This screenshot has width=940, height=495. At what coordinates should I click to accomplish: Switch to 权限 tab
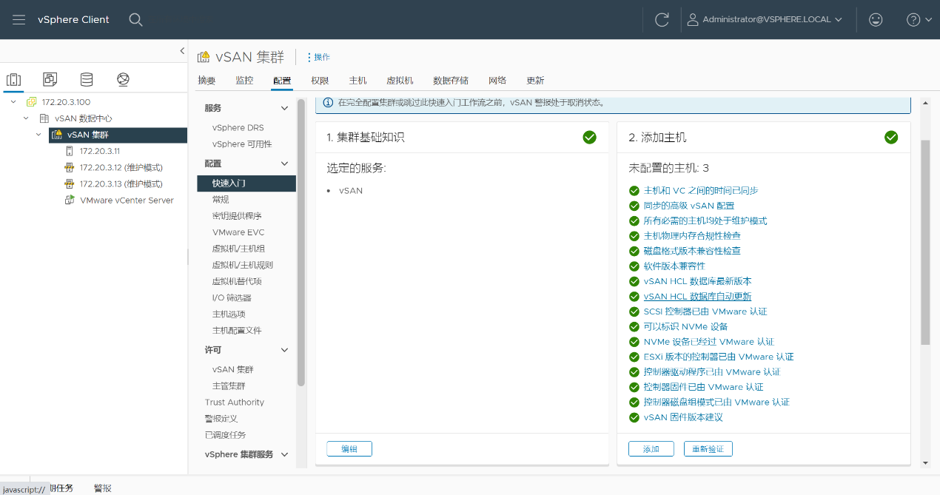point(320,81)
